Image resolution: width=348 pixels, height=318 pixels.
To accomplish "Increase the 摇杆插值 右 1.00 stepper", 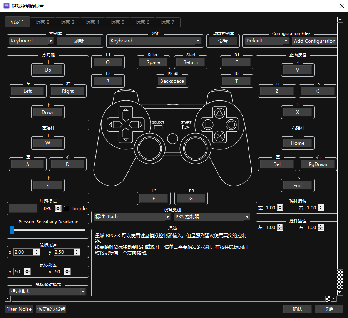I will point(321,226).
